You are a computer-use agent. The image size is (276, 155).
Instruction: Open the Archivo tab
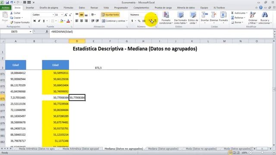6,8
